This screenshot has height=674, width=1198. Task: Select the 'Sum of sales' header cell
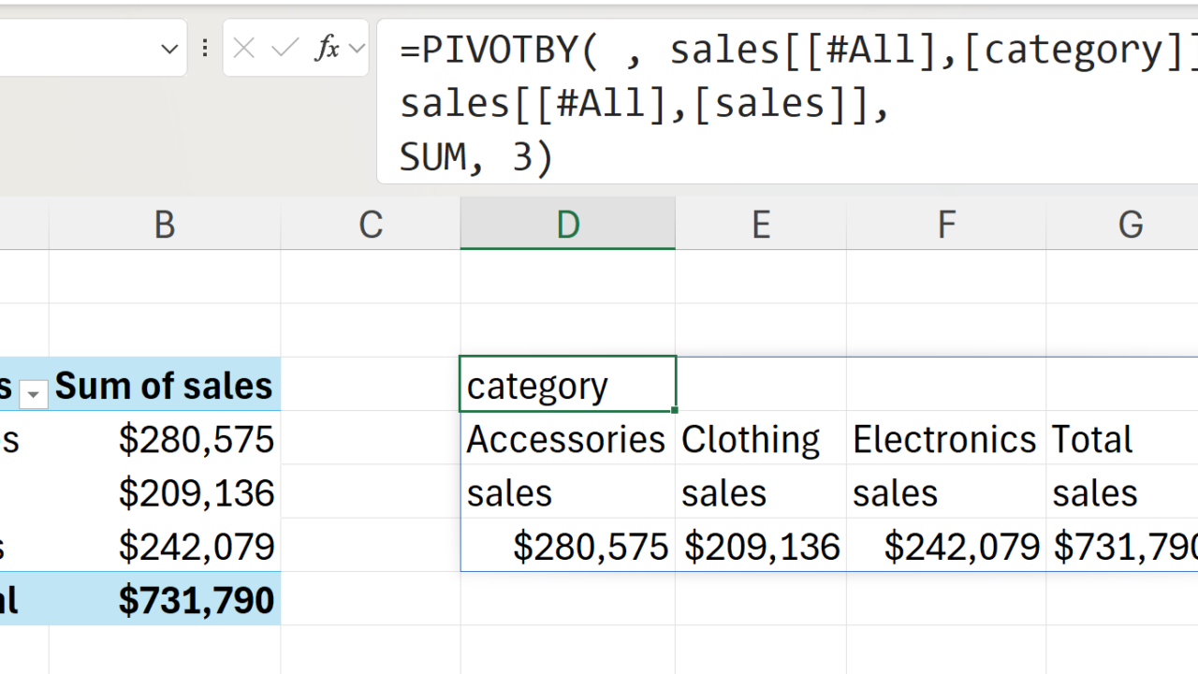tap(165, 386)
